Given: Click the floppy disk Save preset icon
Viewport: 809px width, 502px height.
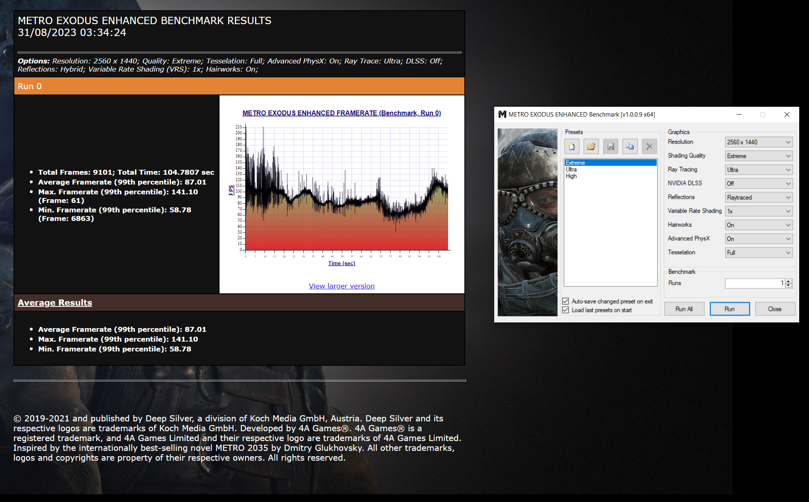Looking at the screenshot, I should [611, 146].
